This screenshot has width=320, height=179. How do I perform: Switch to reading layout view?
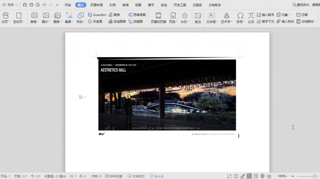[x=236, y=176]
